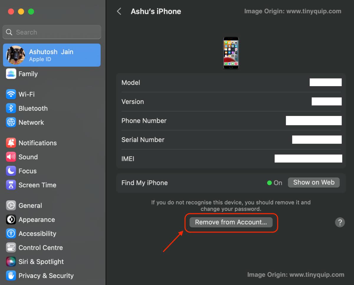Open Focus moon icon
Image resolution: width=354 pixels, height=285 pixels.
coord(11,171)
